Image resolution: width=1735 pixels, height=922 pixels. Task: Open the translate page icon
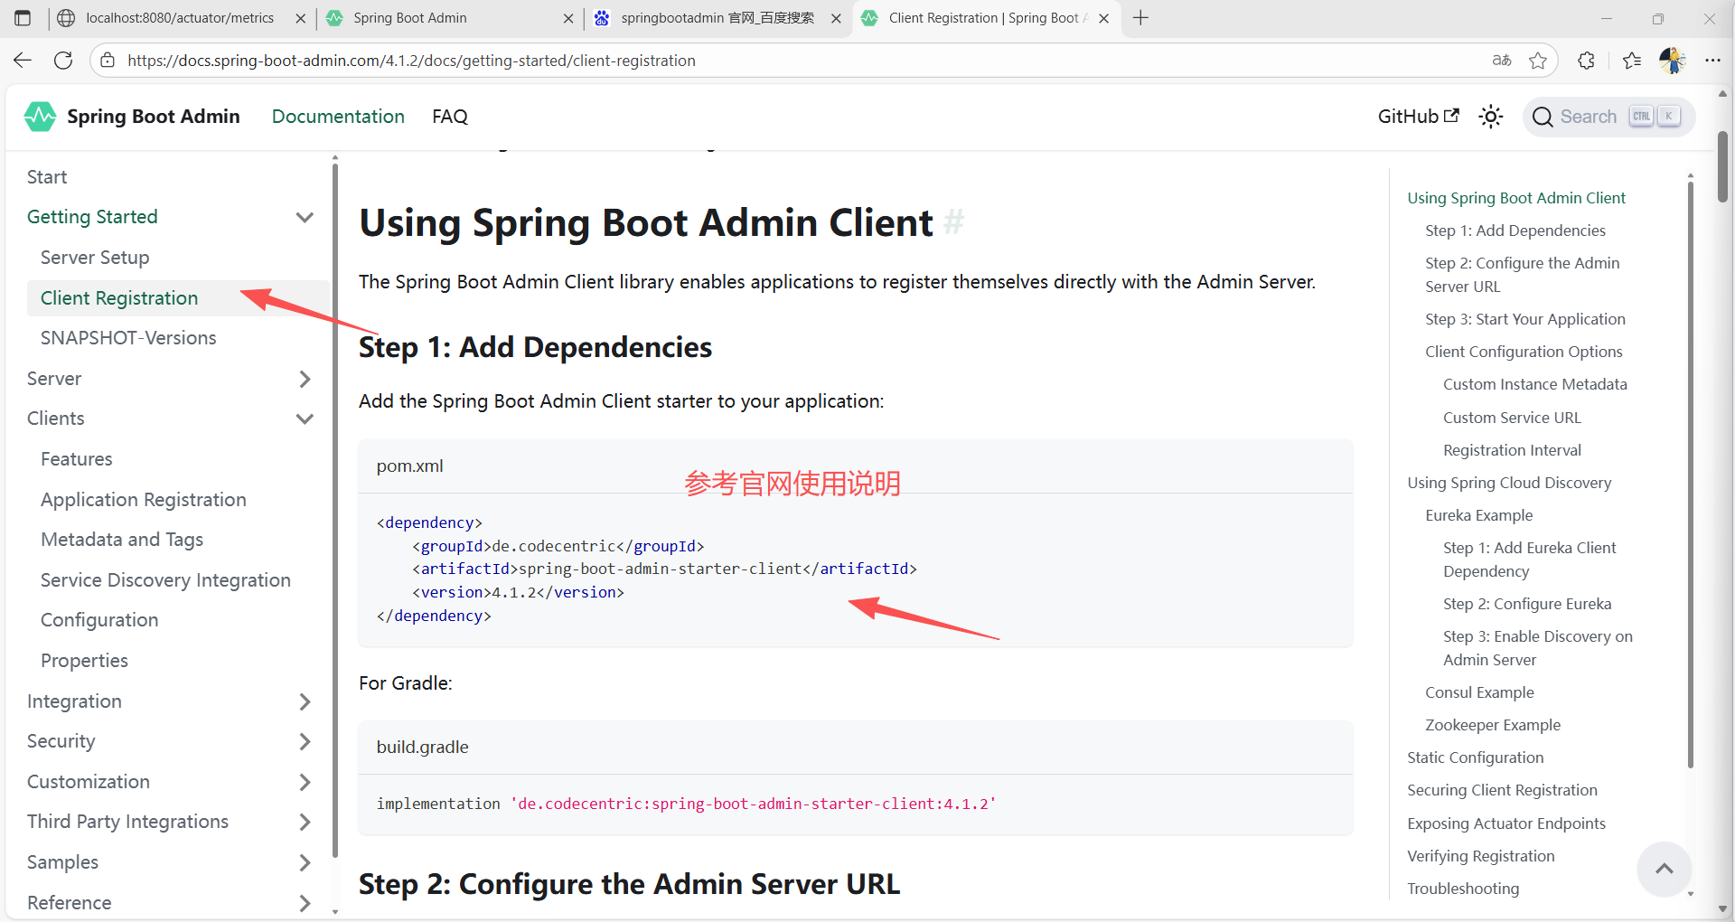tap(1502, 61)
